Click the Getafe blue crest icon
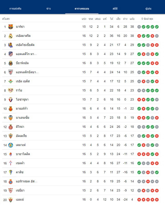 pyautogui.click(x=11, y=145)
